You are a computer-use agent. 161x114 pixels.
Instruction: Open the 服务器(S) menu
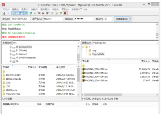coord(45,9)
